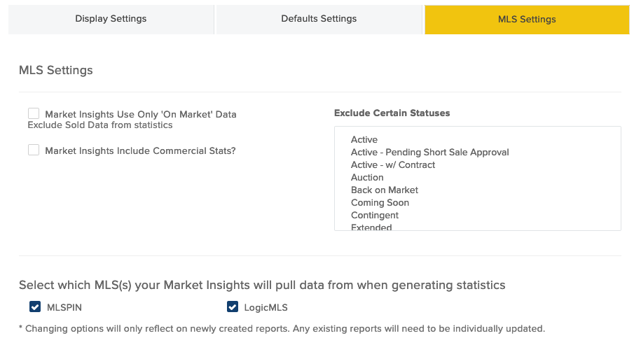Select the MLS Settings tab
The height and width of the screenshot is (352, 634).
[527, 20]
